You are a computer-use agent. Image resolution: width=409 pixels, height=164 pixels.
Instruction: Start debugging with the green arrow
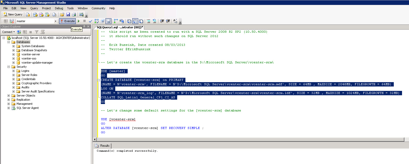(x=79, y=21)
